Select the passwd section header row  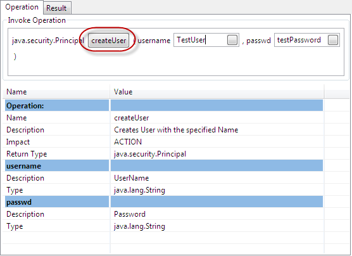[x=164, y=202]
